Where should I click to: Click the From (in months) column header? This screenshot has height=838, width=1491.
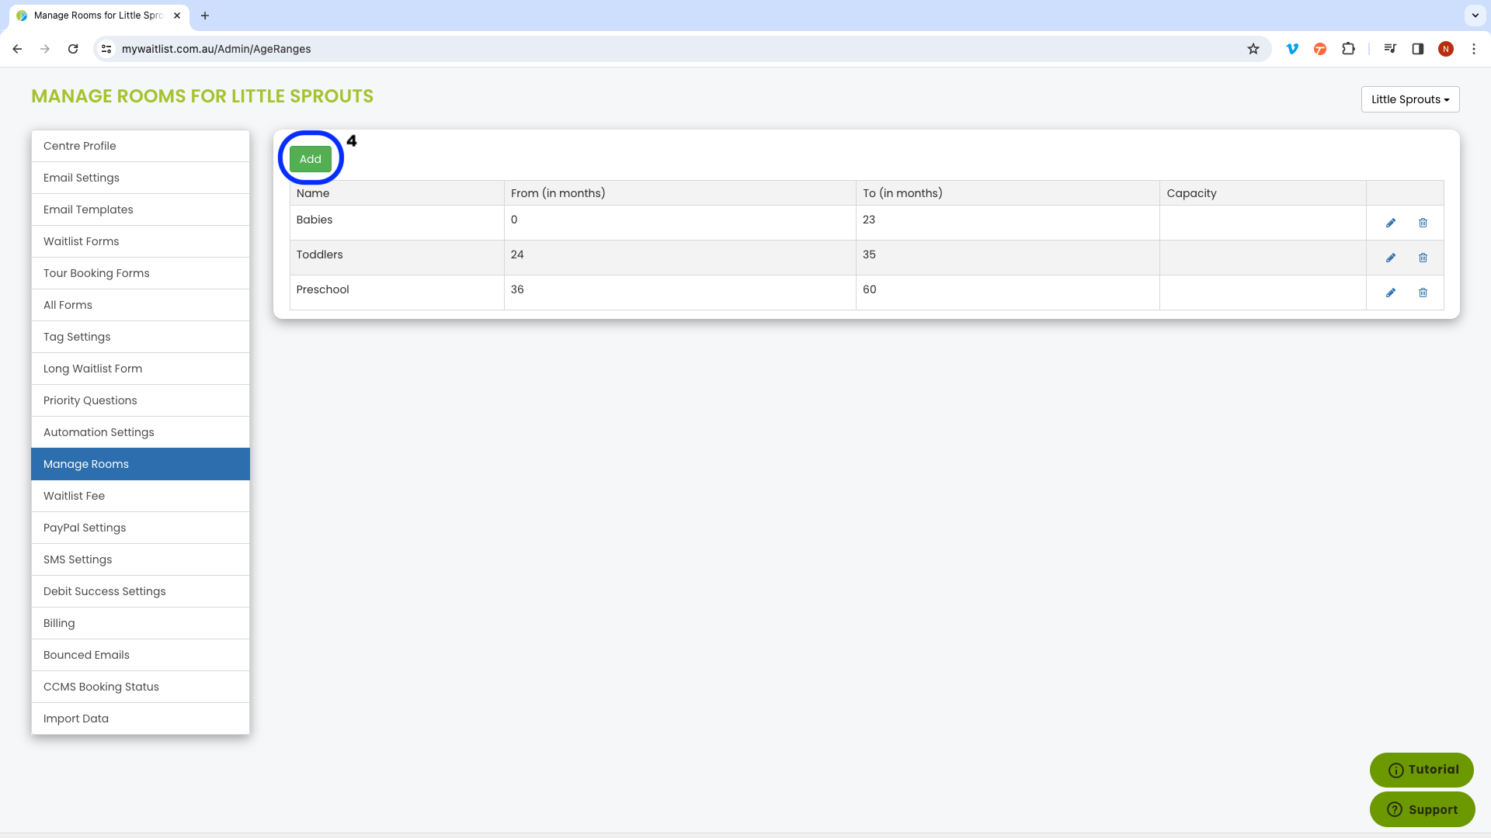pos(680,193)
